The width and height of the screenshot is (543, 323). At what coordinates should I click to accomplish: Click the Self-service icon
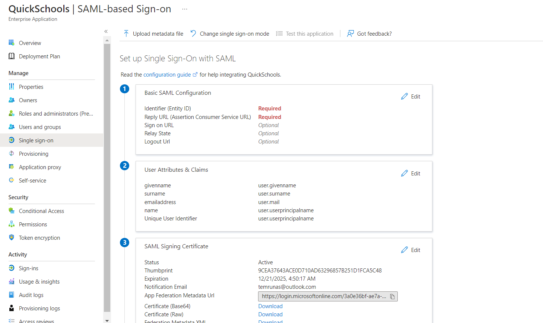click(12, 180)
